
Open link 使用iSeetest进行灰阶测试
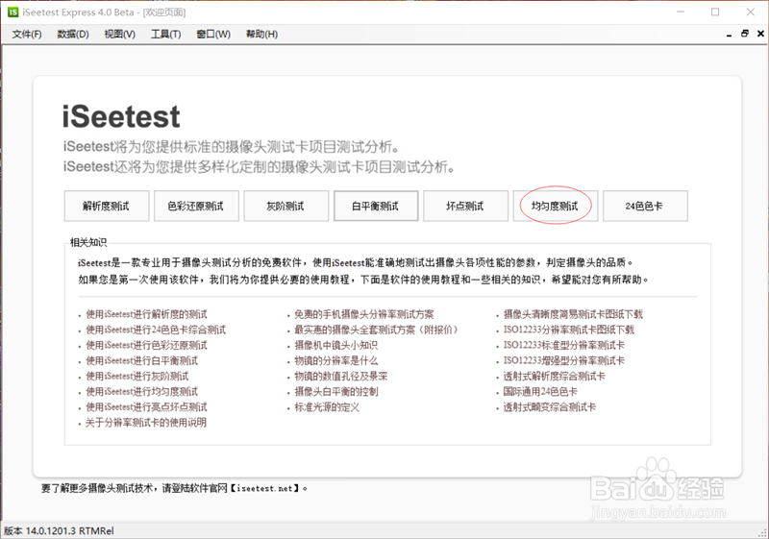[x=136, y=376]
